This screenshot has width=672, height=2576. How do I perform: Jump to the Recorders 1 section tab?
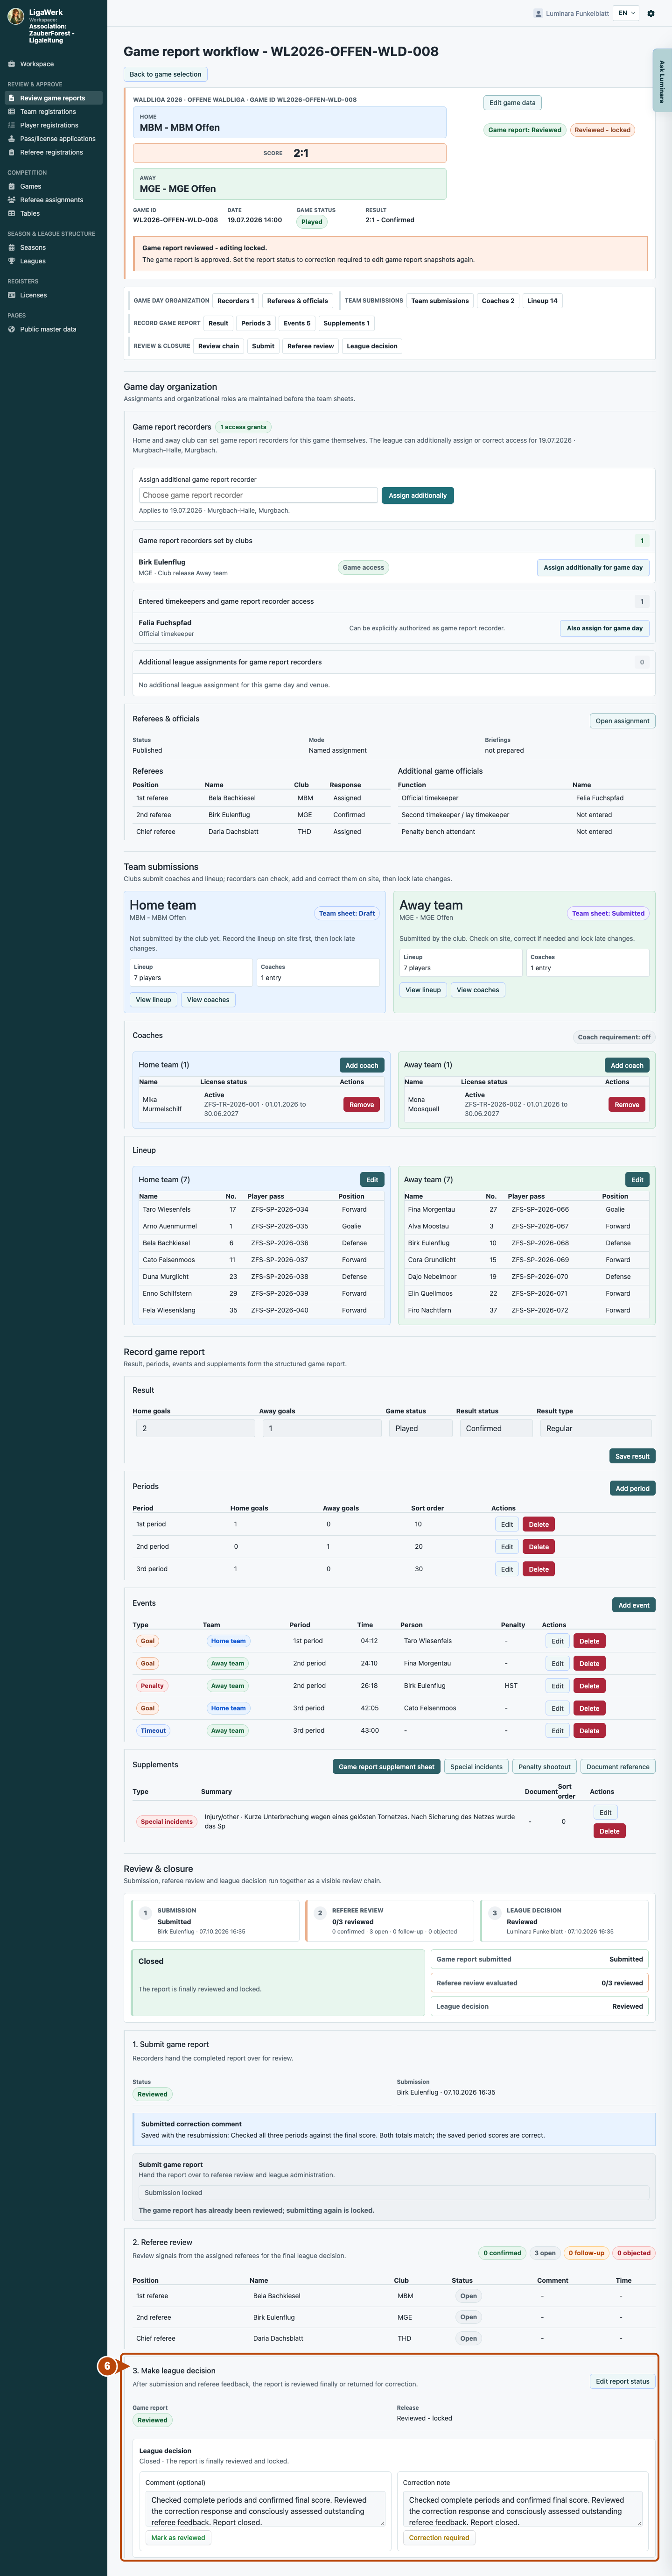236,301
